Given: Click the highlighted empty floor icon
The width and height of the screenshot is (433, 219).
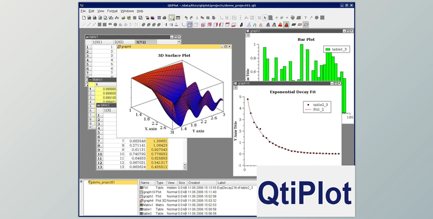Looking at the screenshot, I should [305, 25].
